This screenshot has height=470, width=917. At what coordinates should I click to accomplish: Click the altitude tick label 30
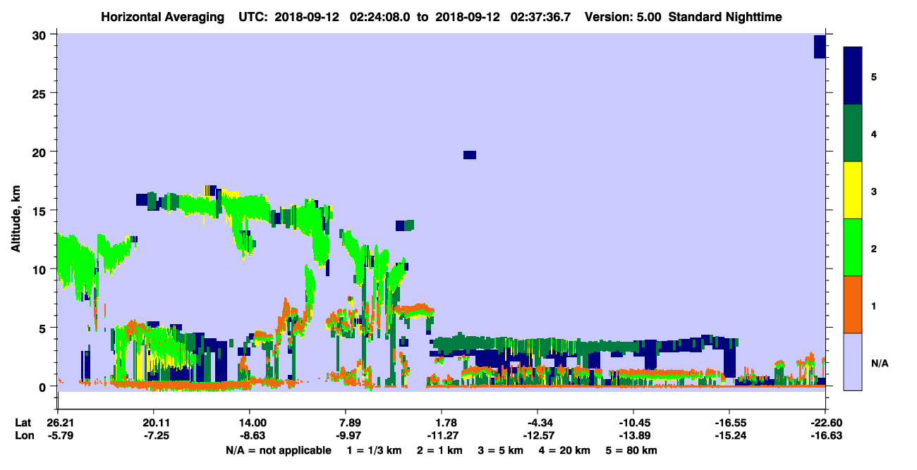(x=41, y=35)
